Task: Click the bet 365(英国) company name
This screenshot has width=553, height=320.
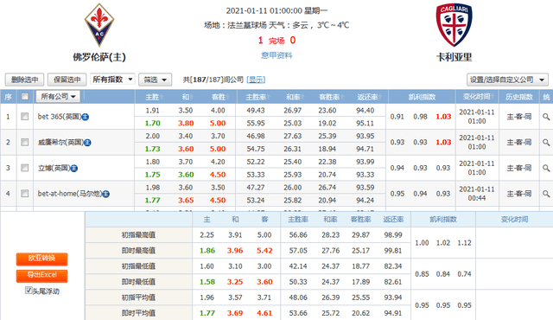Action: (60, 117)
